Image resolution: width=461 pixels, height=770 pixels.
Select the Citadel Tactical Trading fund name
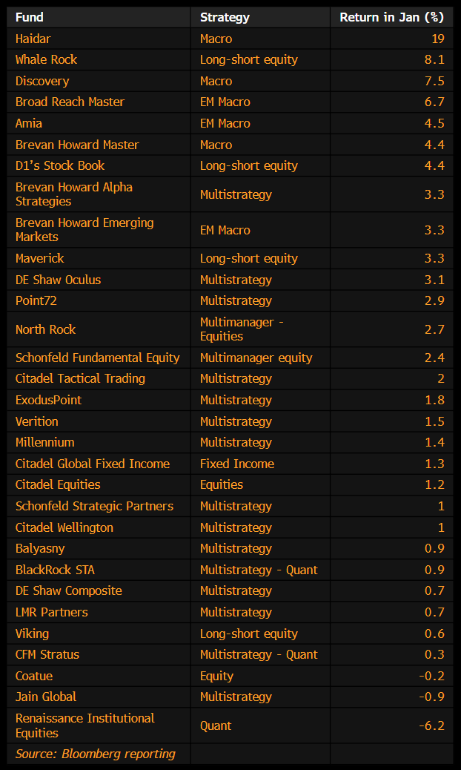pos(81,379)
